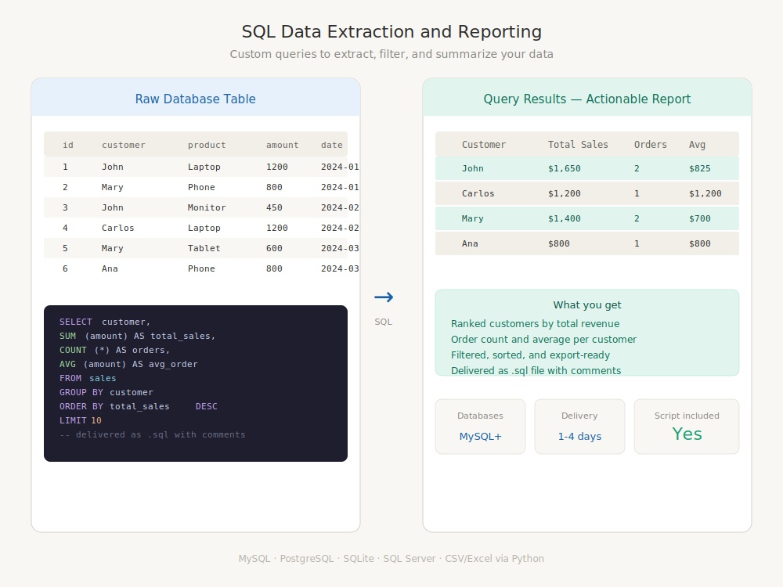
Task: Click the Orders column header
Action: click(x=650, y=144)
